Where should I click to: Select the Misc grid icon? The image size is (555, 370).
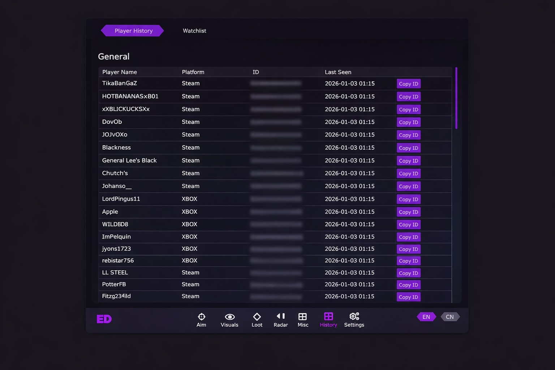click(x=303, y=317)
